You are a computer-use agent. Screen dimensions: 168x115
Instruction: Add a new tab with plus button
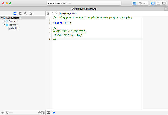[166, 9]
